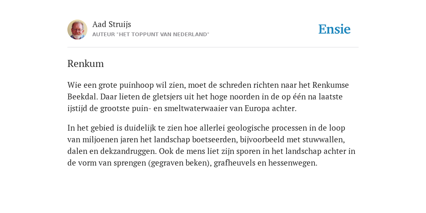Click Aad Struijs' profile photo
This screenshot has width=426, height=213.
[x=77, y=30]
